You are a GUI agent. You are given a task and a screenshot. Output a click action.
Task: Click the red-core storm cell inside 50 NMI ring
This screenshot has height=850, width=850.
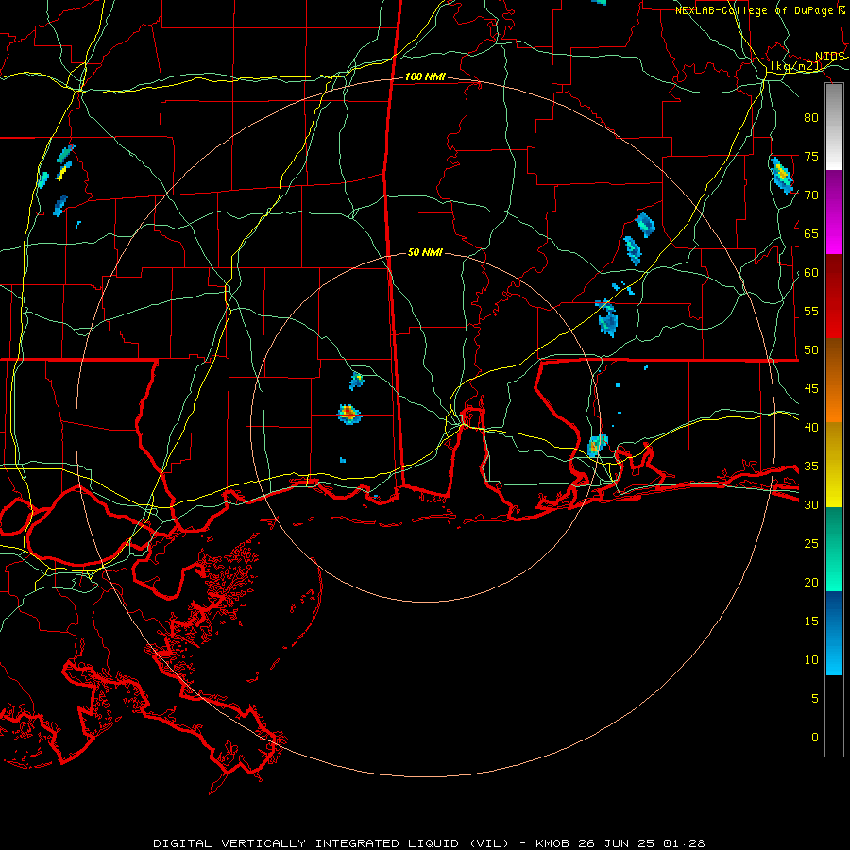[349, 415]
